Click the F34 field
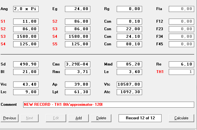The width and height of the screenshot is (197, 130). [x=182, y=37]
